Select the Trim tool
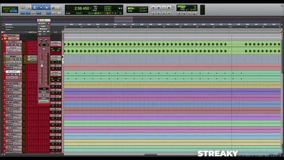Viewport: 284px width, 160px height. click(35, 8)
